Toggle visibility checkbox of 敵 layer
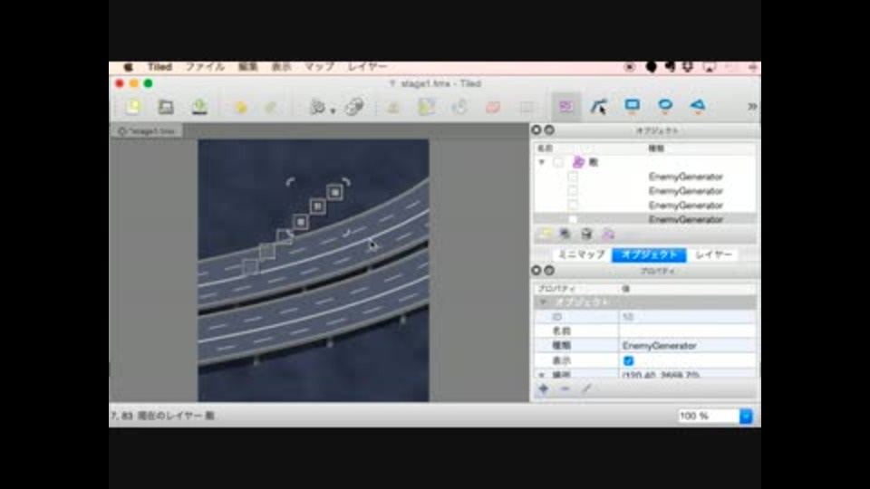This screenshot has width=870, height=489. [x=558, y=162]
